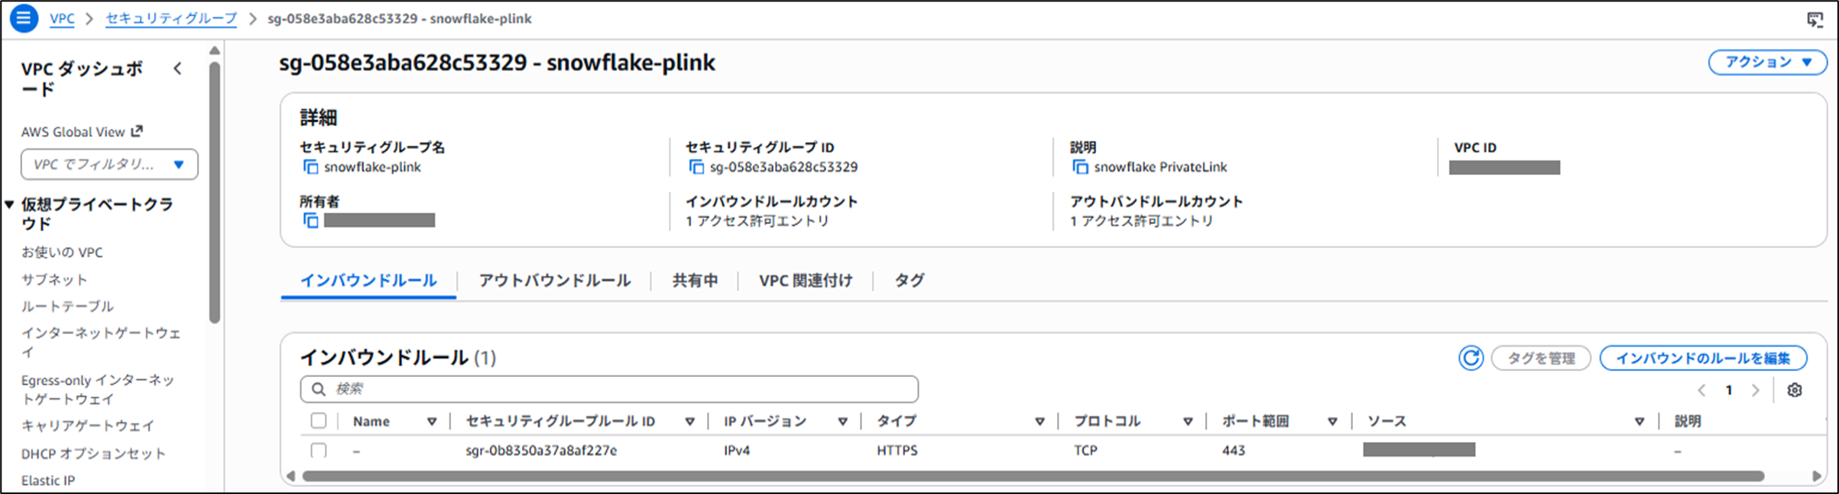Open お使いの VPC in sidebar

62,252
